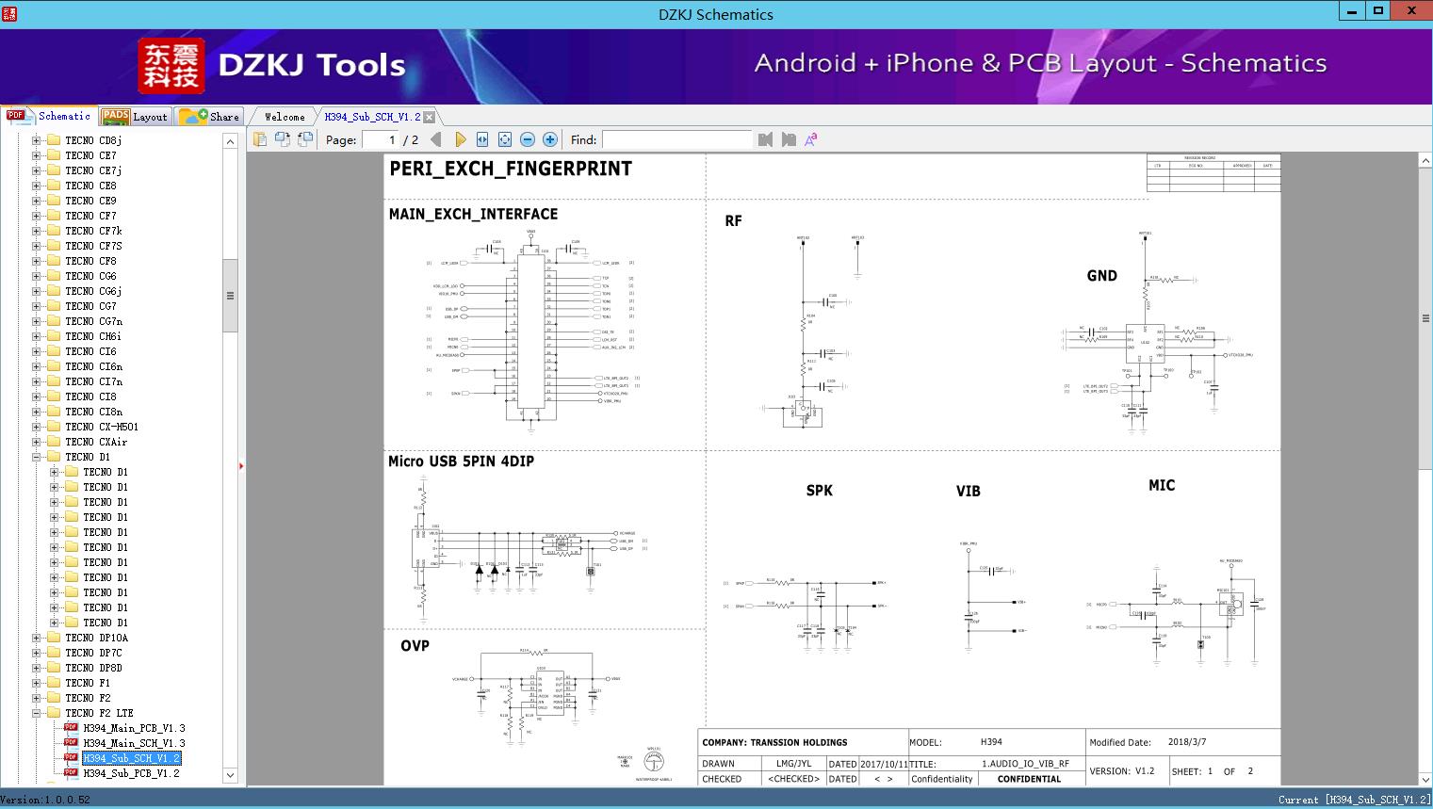Click the red DZKJ logo in the banner
The image size is (1433, 809).
171,66
